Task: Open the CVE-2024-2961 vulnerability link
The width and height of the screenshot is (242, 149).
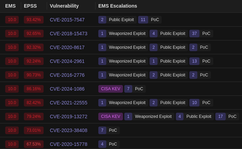Action: 67,61
